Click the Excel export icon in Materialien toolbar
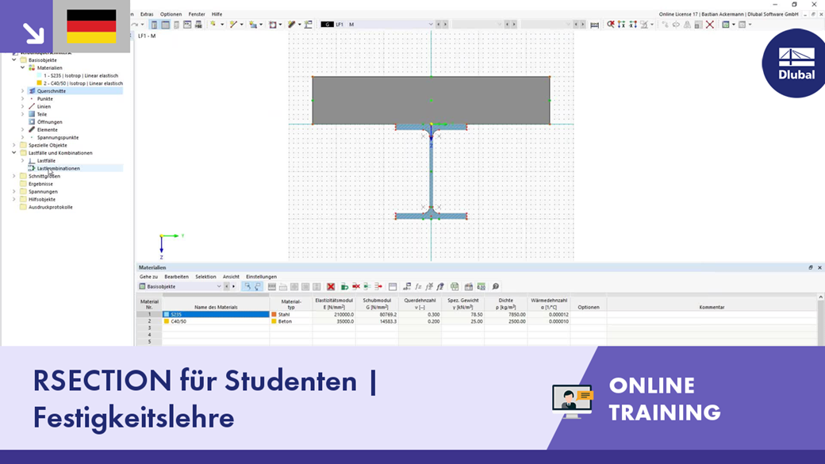The image size is (825, 464). tap(455, 286)
